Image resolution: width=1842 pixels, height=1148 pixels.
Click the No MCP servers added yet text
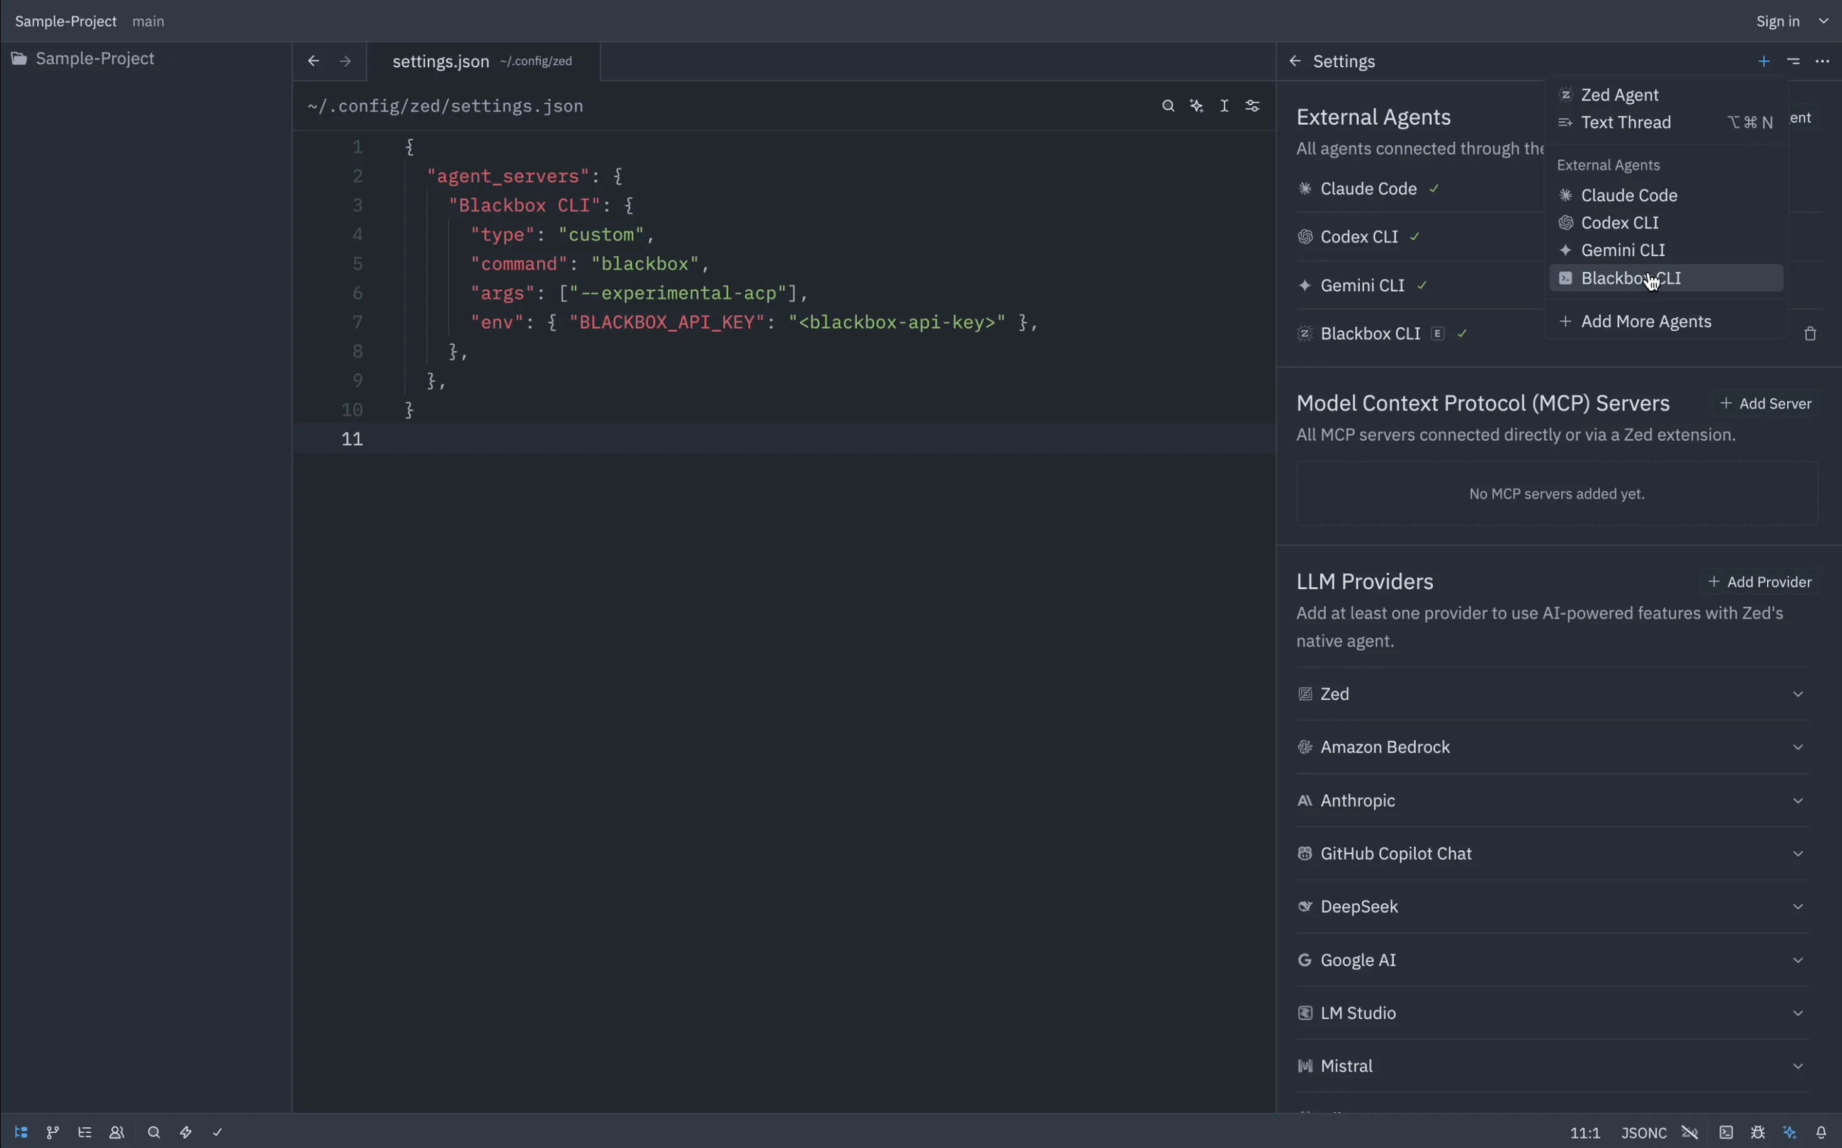[1557, 493]
